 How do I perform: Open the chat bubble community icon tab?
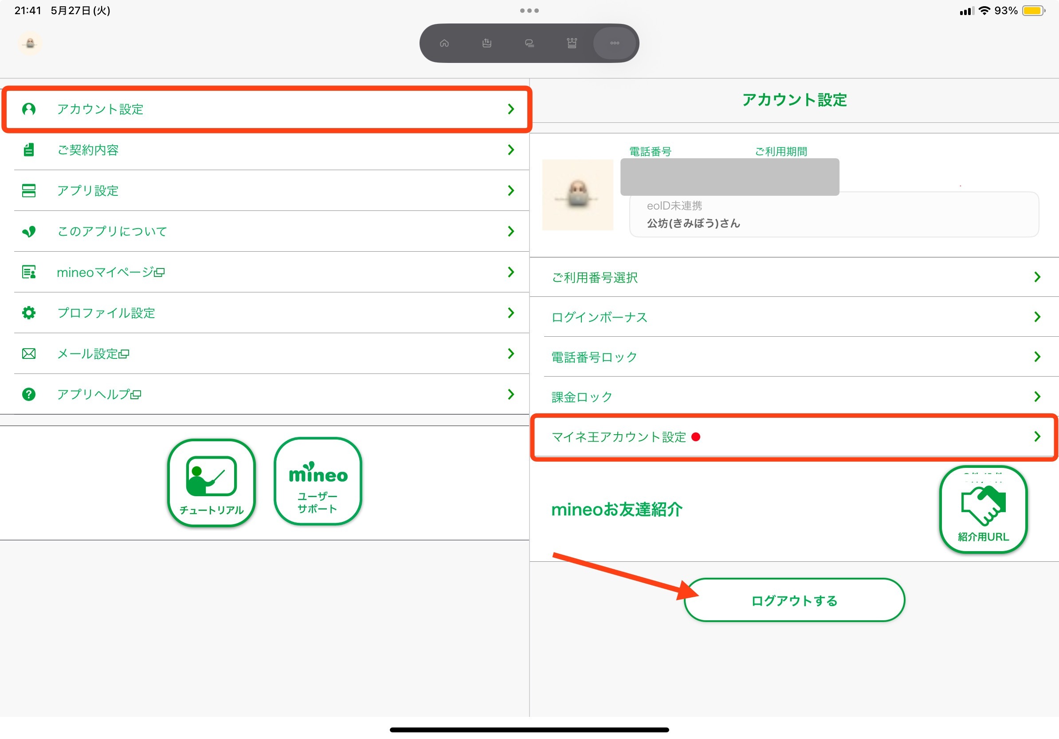529,43
